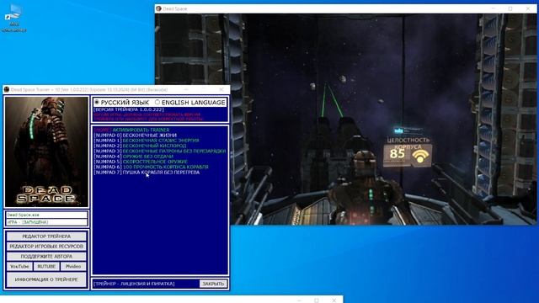Click the ТРЕЙНЕР - ЛИЦЕНЗИЯ И ПИРАТКА status text
The image size is (539, 303).
tap(134, 284)
